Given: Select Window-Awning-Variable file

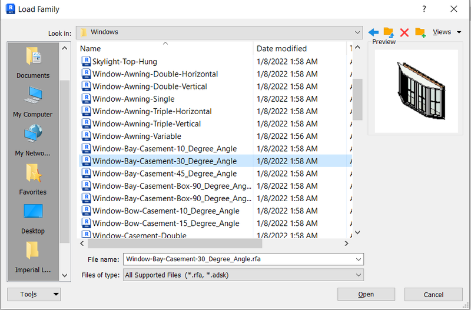Looking at the screenshot, I should tap(137, 136).
